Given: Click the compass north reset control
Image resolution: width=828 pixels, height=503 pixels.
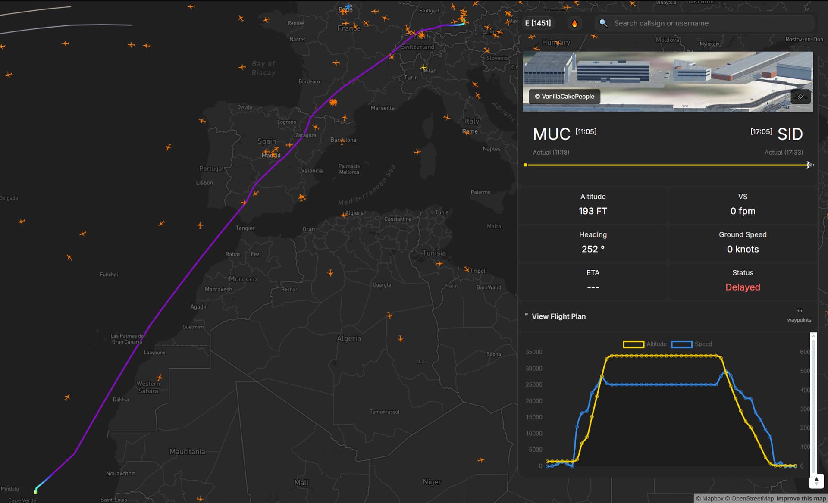Looking at the screenshot, I should point(816,481).
